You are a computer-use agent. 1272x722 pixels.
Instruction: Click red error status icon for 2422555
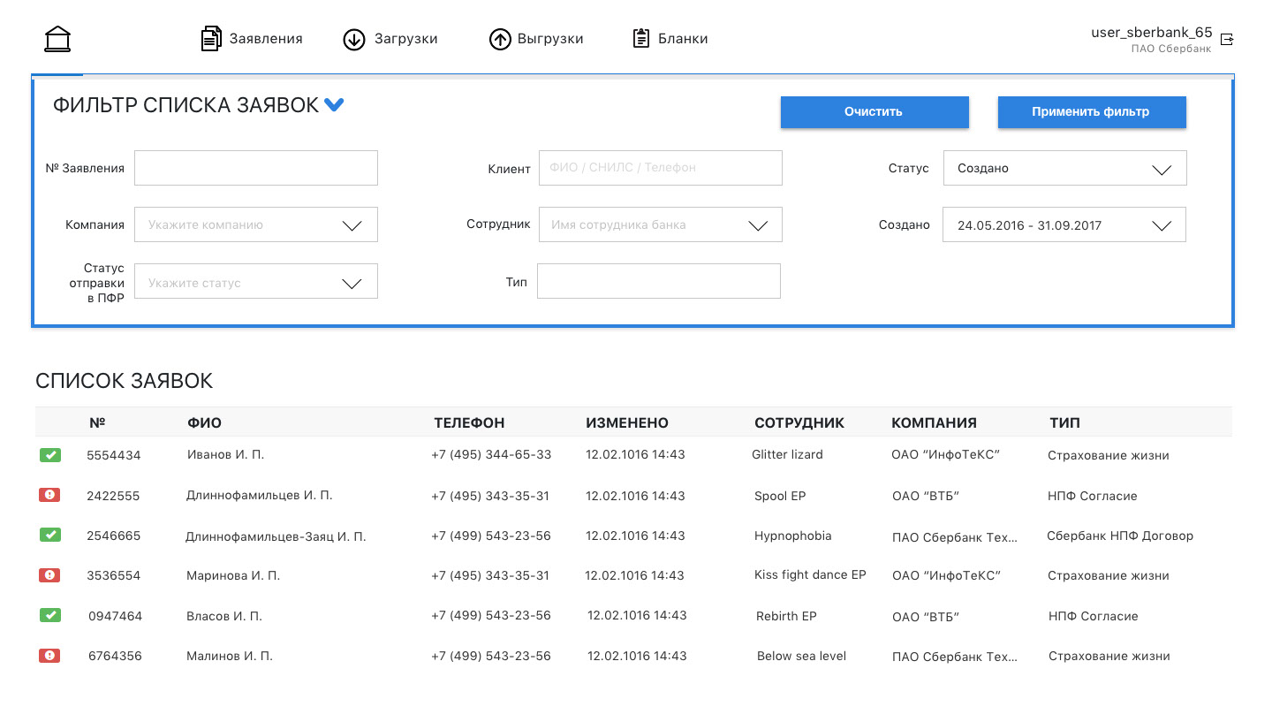coord(49,495)
